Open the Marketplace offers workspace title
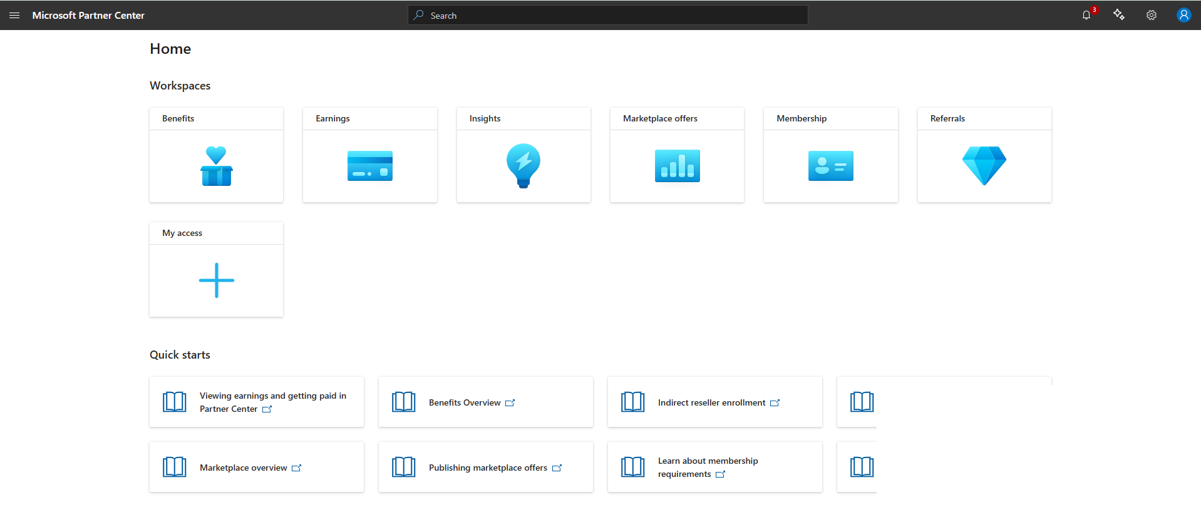The width and height of the screenshot is (1201, 522). pos(661,118)
